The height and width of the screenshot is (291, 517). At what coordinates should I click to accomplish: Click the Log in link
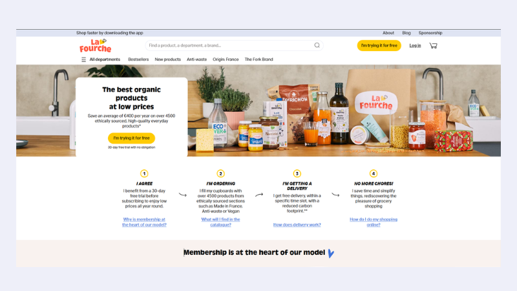click(x=415, y=45)
